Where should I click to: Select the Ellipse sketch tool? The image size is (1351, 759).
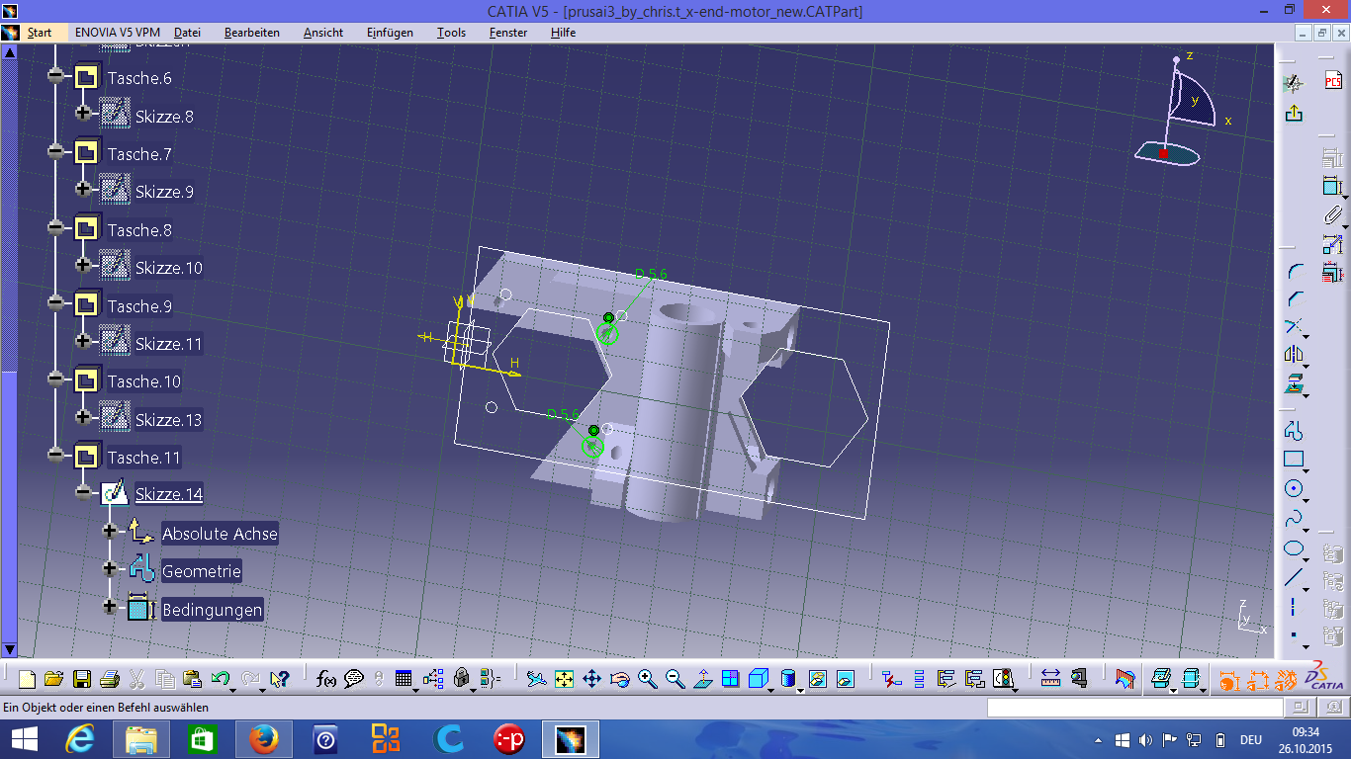point(1294,548)
